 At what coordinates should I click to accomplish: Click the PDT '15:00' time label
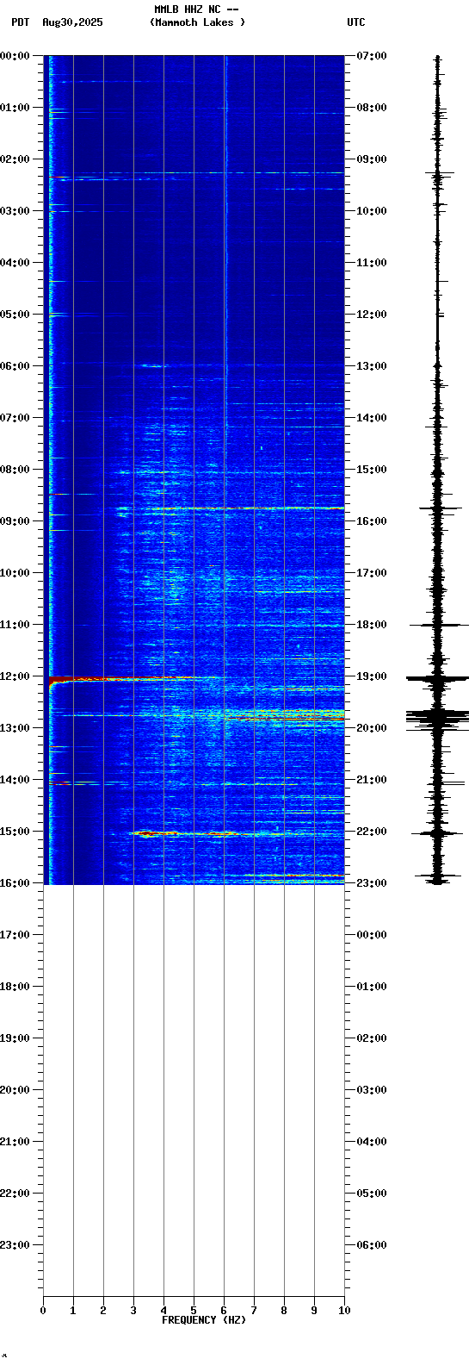15,832
